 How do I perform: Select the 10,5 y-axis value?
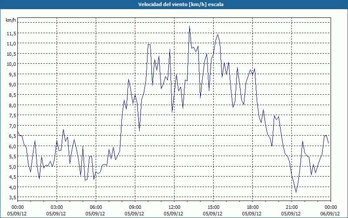point(12,54)
